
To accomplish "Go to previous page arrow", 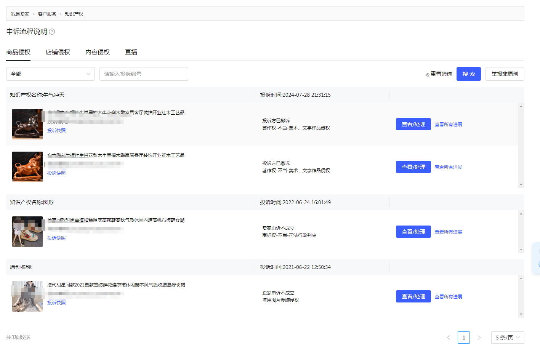I will point(449,338).
